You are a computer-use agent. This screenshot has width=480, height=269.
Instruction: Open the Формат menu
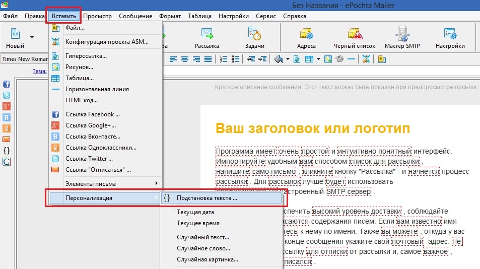coord(170,16)
